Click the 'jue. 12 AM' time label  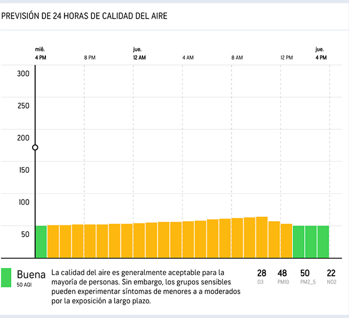click(x=139, y=54)
